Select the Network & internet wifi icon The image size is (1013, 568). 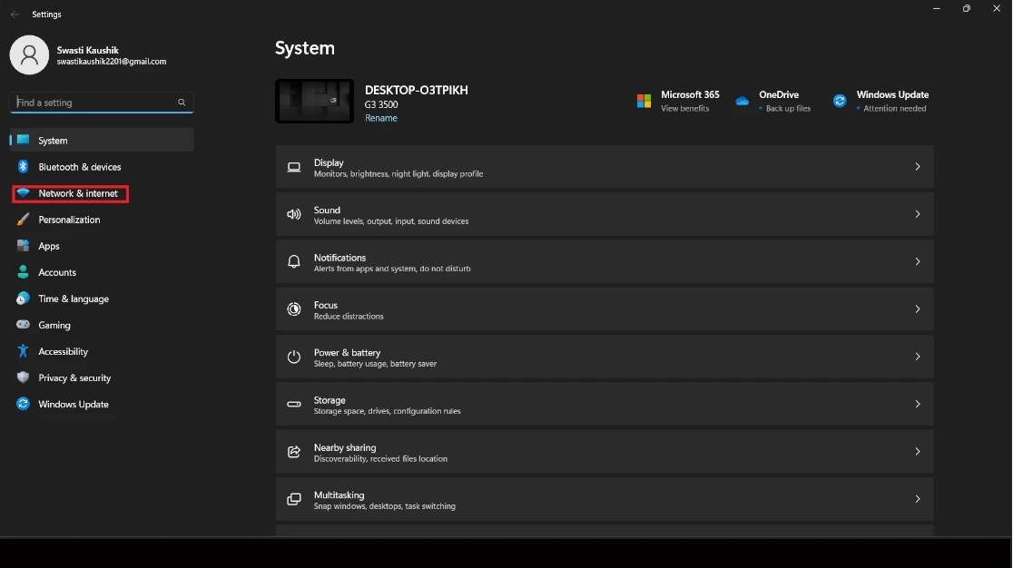pyautogui.click(x=24, y=193)
